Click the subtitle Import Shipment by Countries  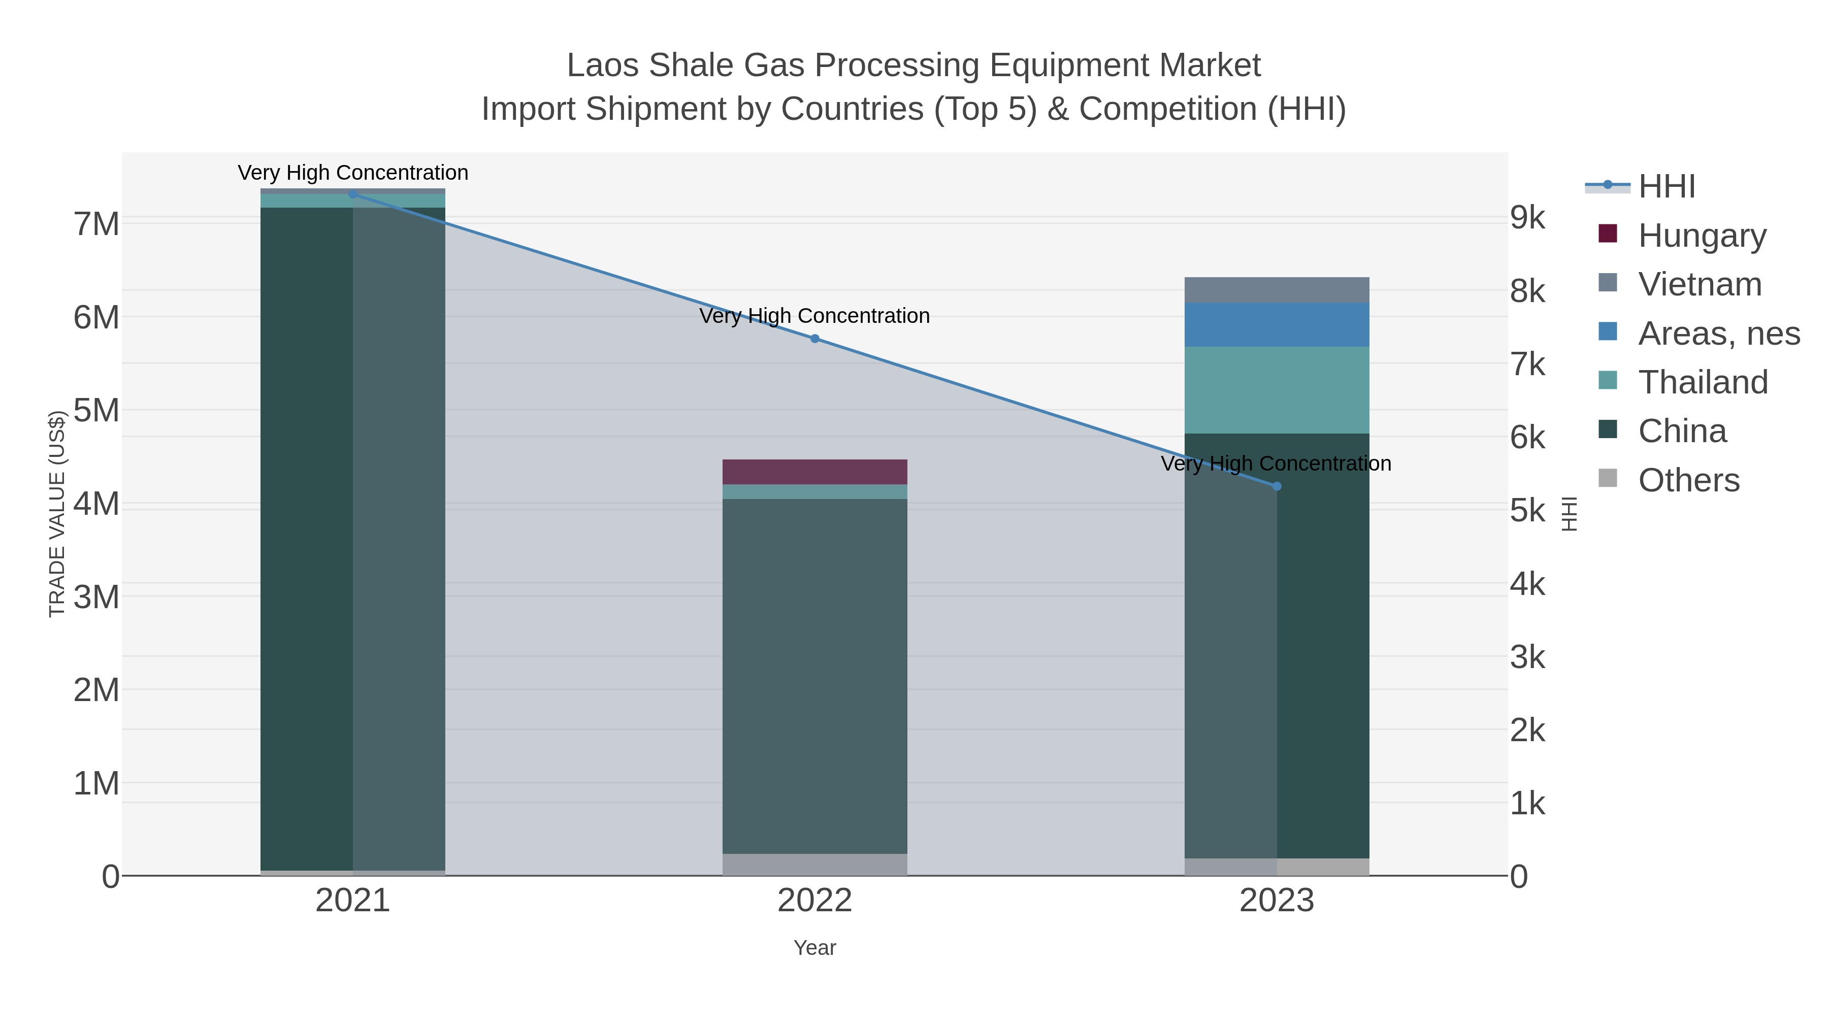(x=914, y=109)
